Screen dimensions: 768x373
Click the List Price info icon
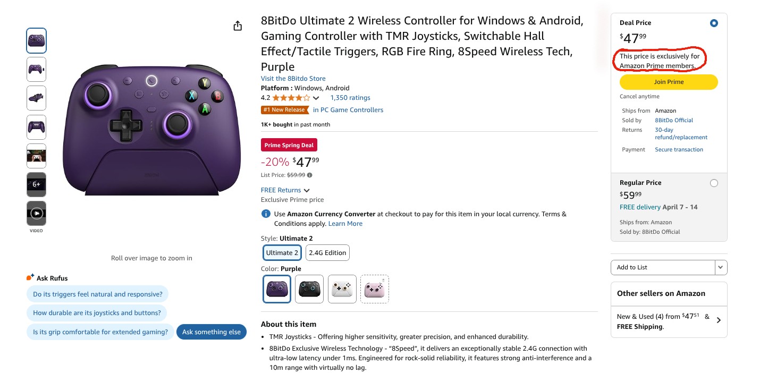[309, 175]
